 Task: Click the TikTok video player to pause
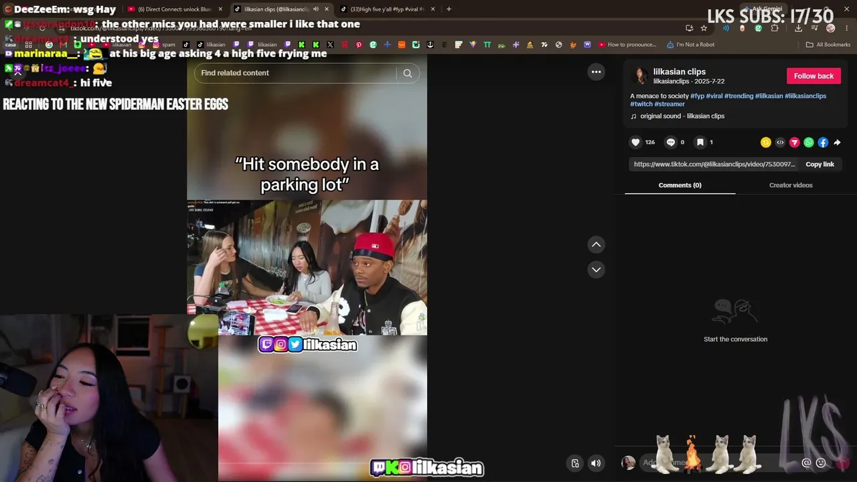coord(307,268)
